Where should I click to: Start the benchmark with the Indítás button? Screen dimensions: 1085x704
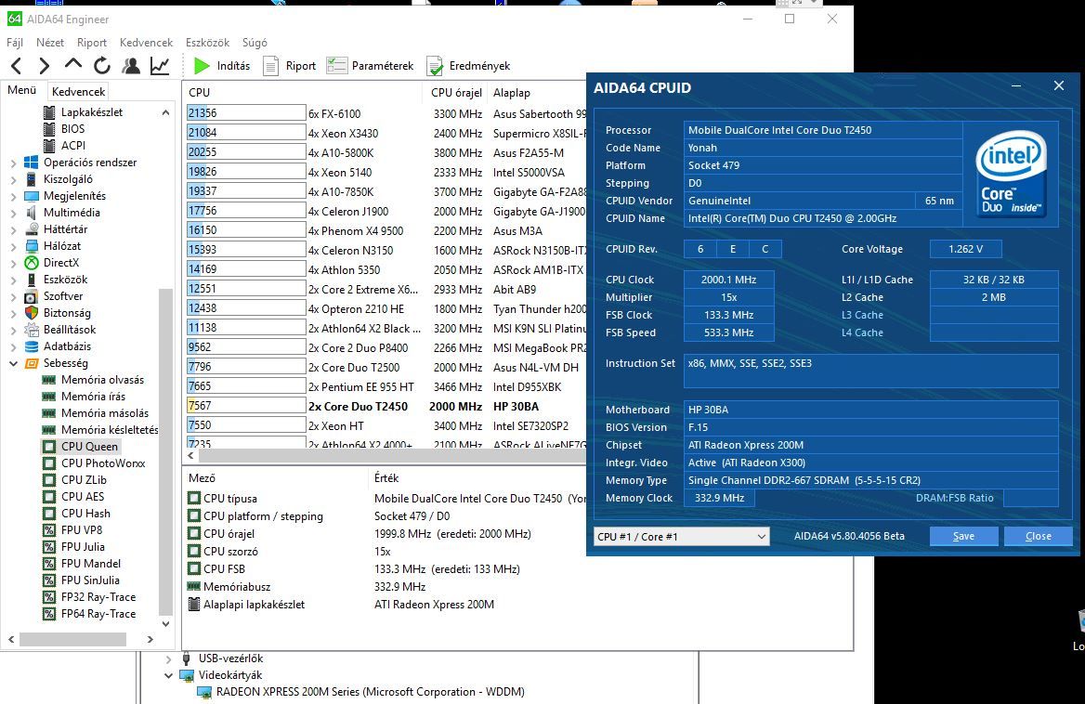point(222,66)
